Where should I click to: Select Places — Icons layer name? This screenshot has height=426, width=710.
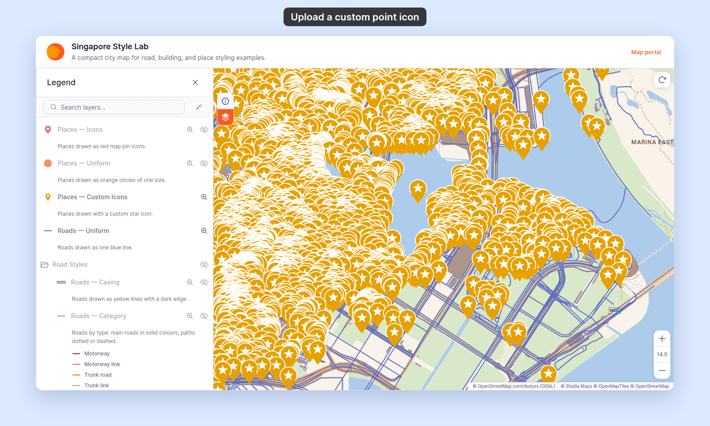80,130
